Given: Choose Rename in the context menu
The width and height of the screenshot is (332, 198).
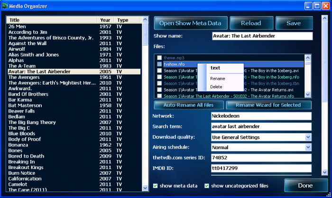Looking at the screenshot, I should 218,79.
